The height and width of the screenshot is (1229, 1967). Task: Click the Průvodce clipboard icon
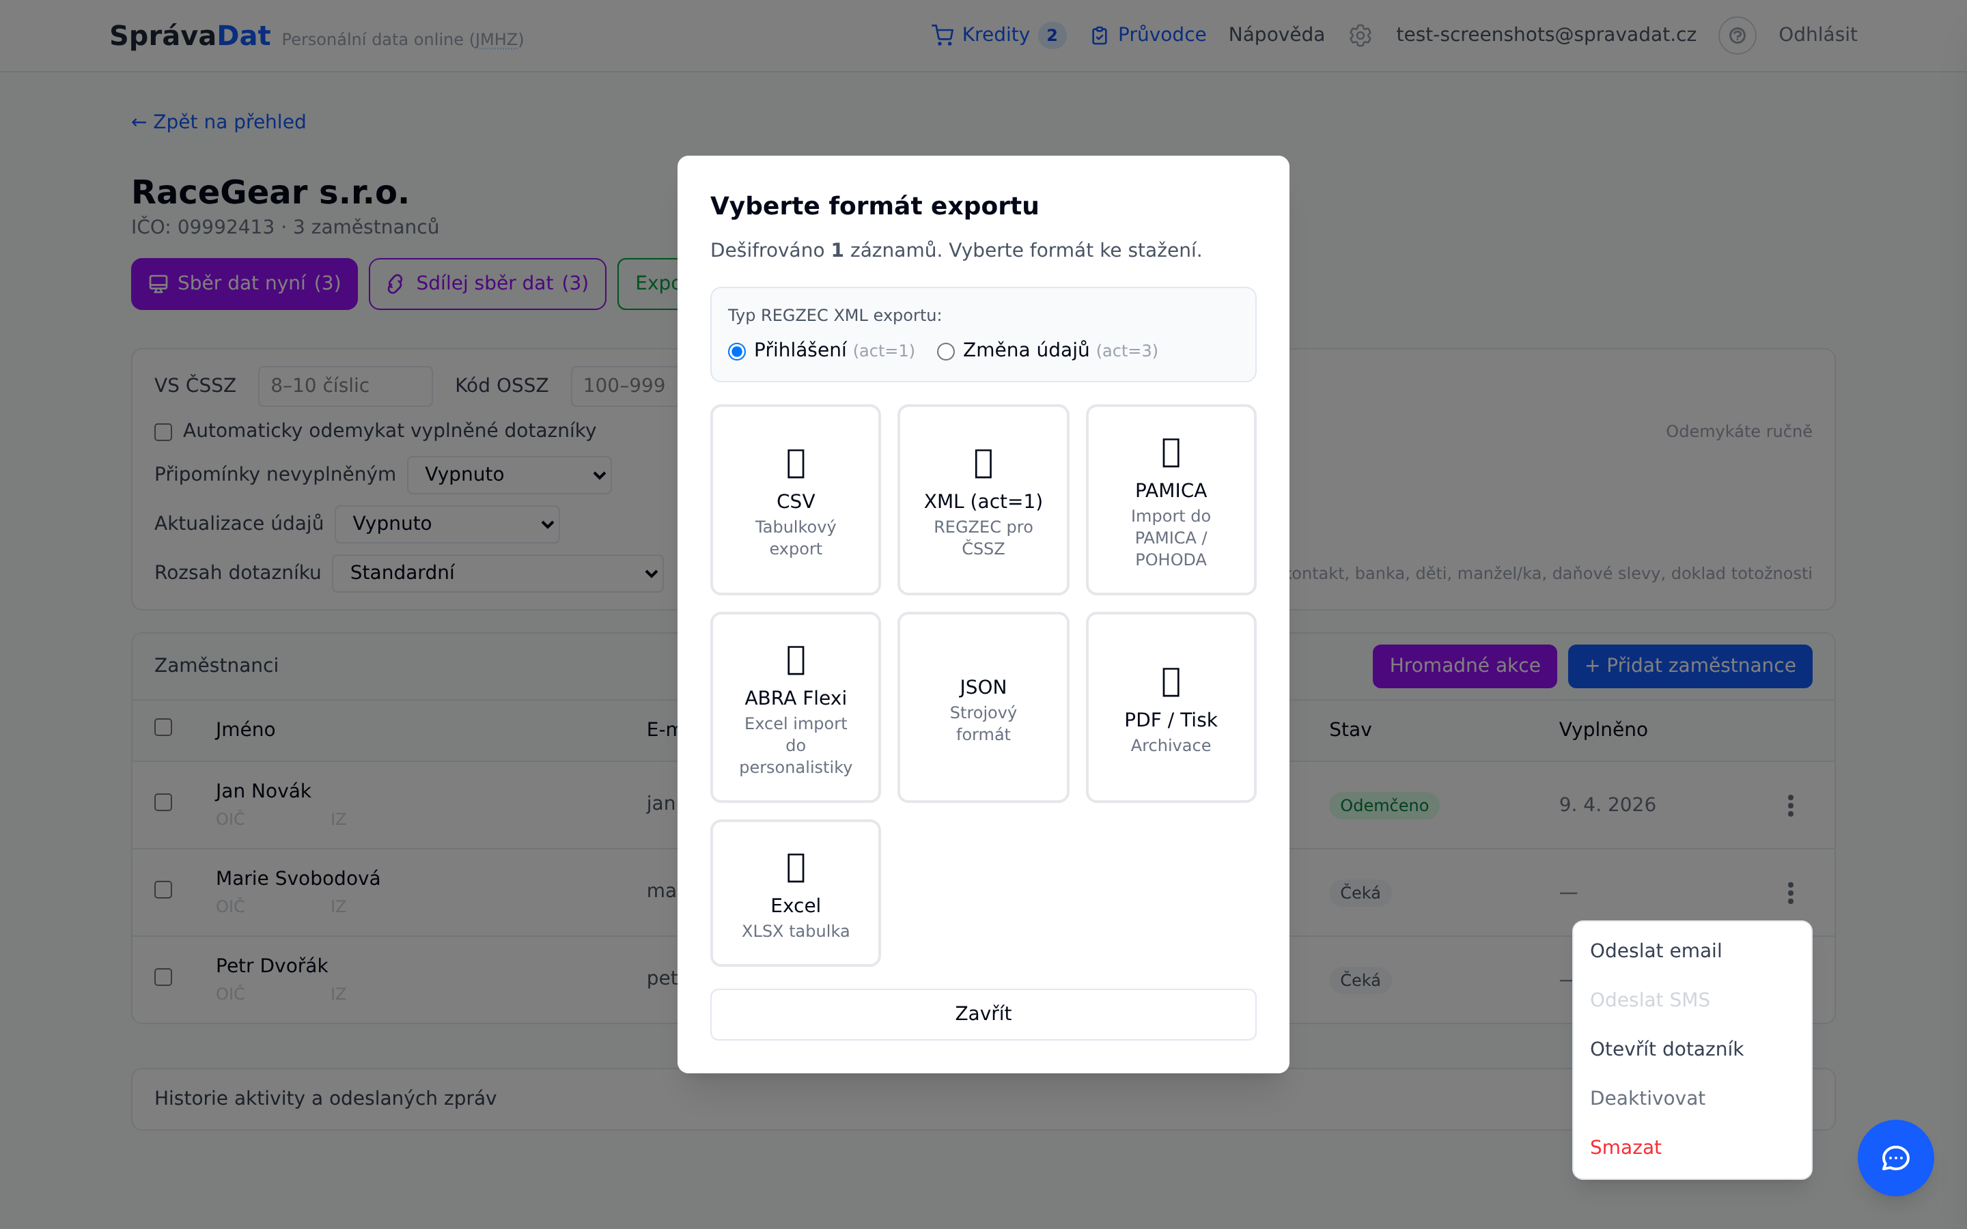point(1099,35)
